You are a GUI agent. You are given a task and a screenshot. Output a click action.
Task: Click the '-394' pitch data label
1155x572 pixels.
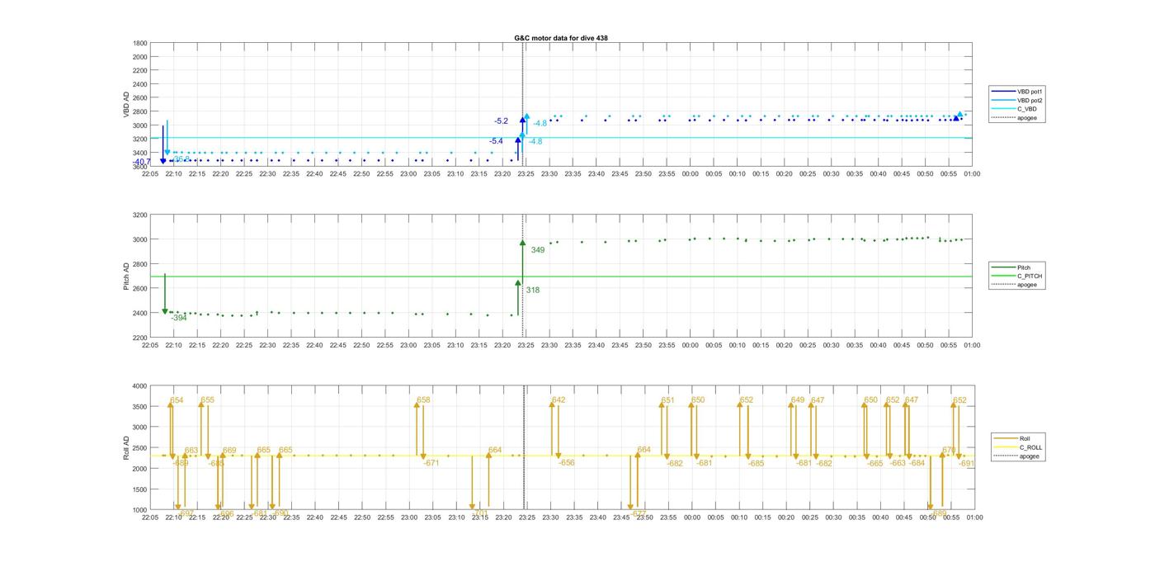(x=179, y=318)
